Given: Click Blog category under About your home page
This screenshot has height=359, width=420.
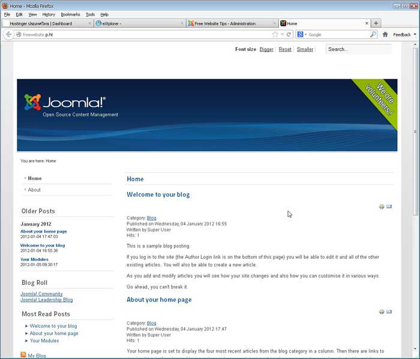Looking at the screenshot, I should pos(151,323).
